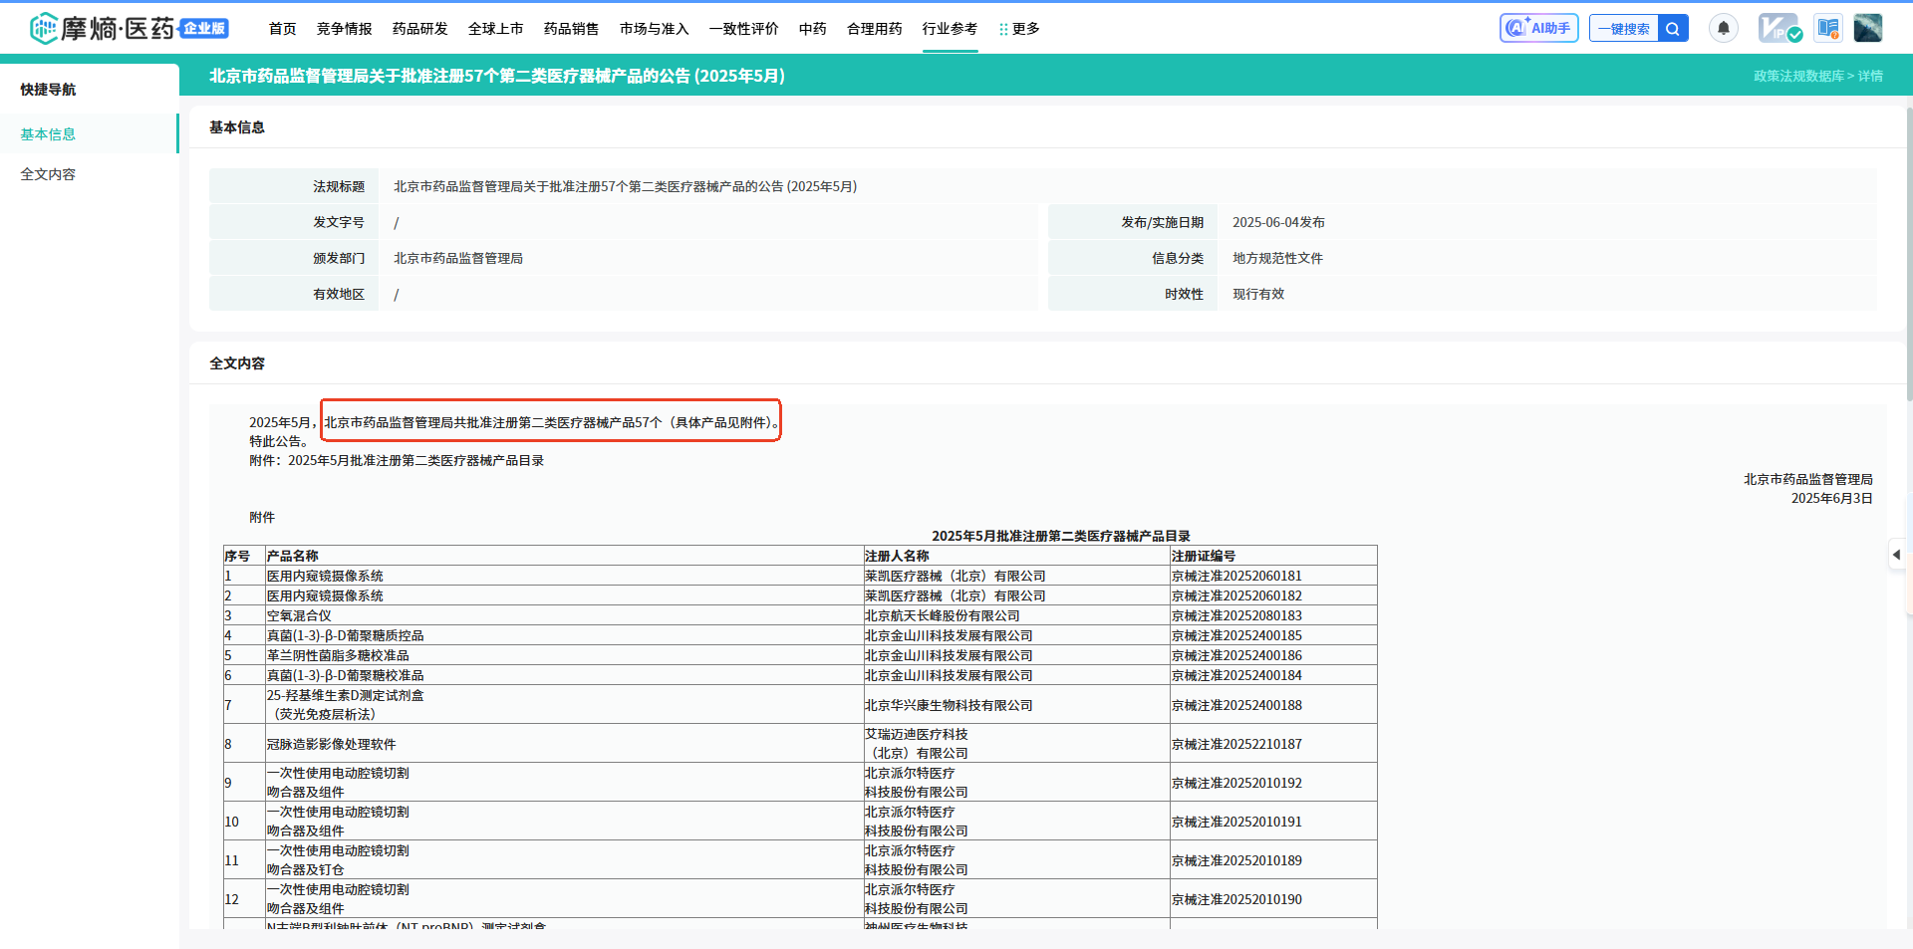Click the 产品名称 column header

pyautogui.click(x=292, y=556)
